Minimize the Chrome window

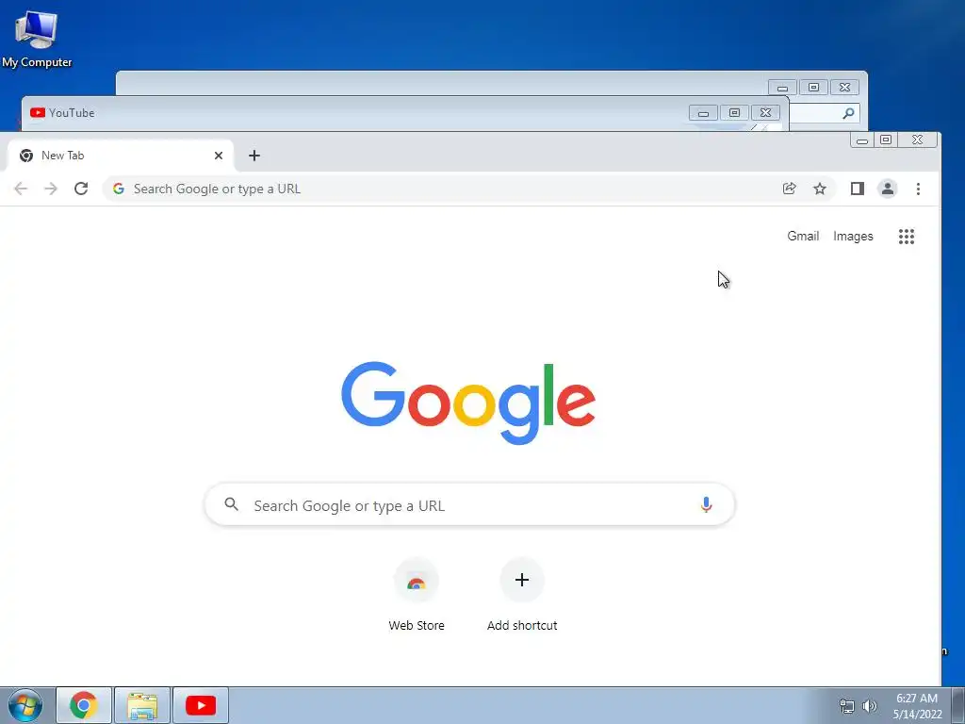862,140
